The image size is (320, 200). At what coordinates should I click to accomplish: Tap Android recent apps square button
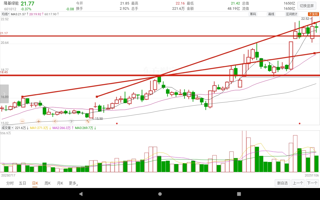click(239, 194)
